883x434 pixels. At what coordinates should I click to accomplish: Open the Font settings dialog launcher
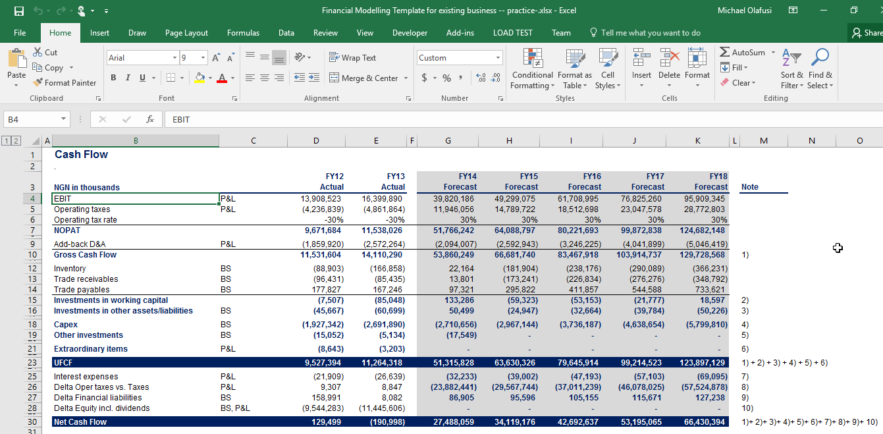tap(234, 98)
